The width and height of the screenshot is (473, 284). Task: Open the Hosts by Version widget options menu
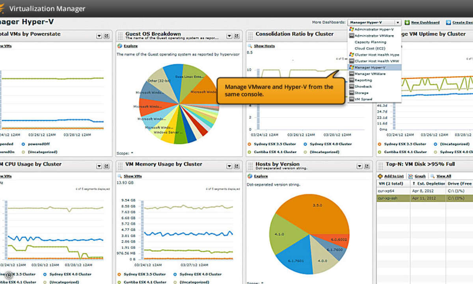pos(359,166)
